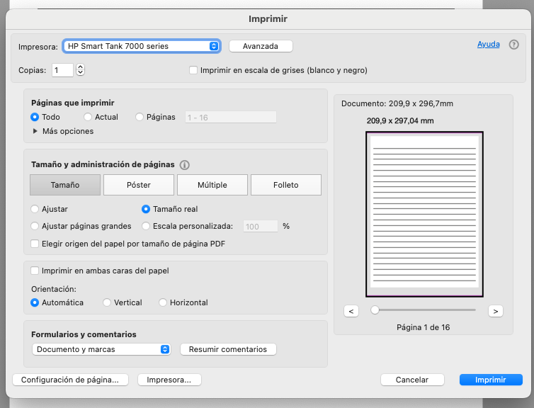The height and width of the screenshot is (408, 534).
Task: Click the page preview slider
Action: tap(424, 310)
